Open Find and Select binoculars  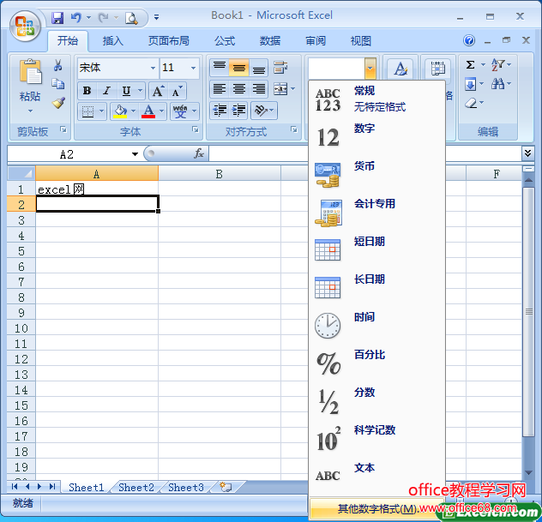500,84
